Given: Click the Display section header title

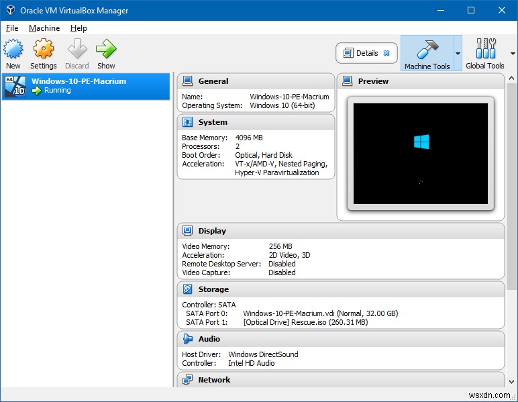Looking at the screenshot, I should click(212, 231).
